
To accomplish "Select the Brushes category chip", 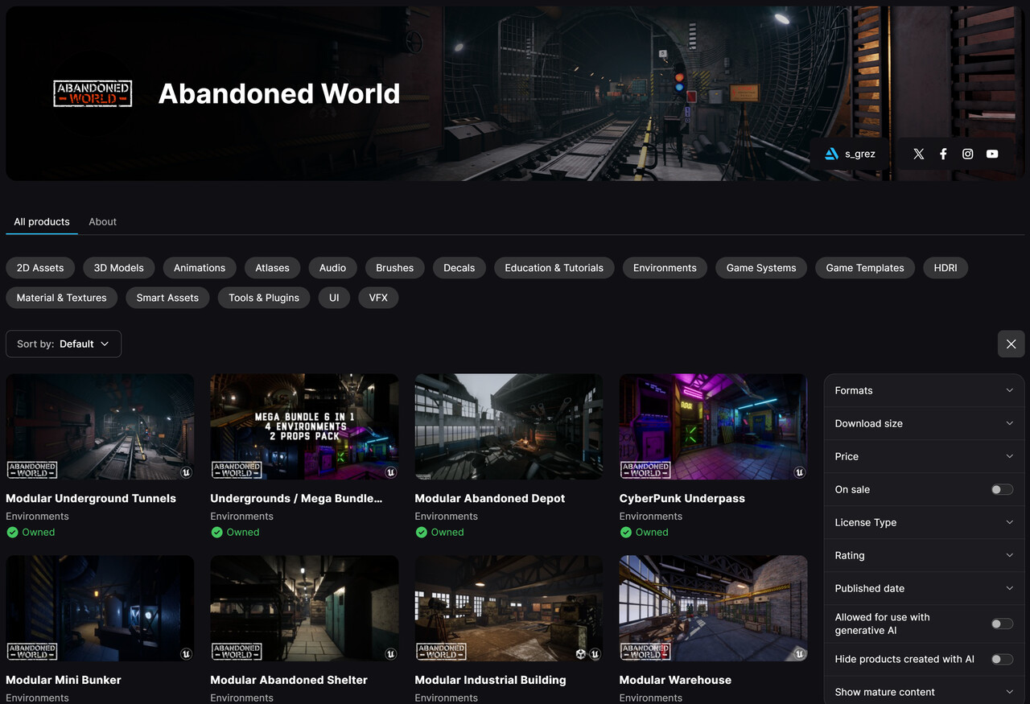I will pyautogui.click(x=395, y=268).
